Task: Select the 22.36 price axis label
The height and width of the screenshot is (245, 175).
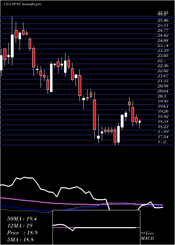Action: click(x=163, y=66)
